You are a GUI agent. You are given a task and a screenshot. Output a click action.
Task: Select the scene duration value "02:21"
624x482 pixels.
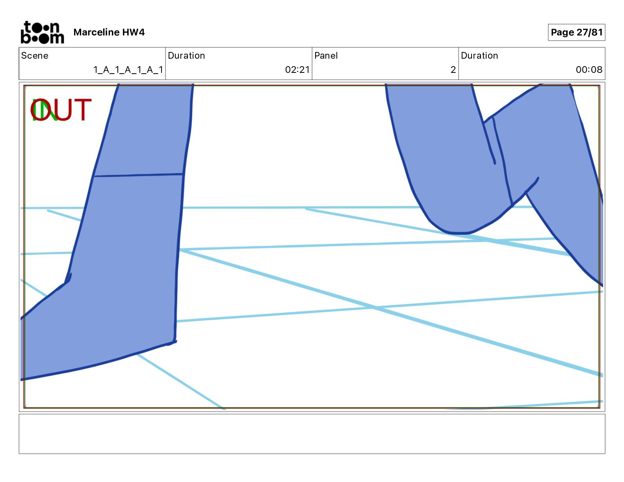point(297,70)
